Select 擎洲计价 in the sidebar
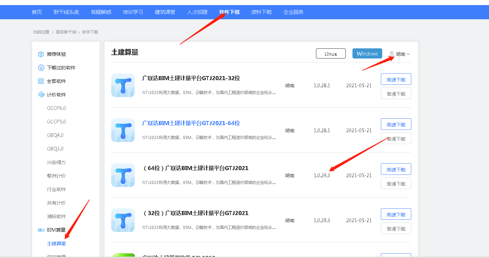Screen dimensions: 489x258 (56, 176)
